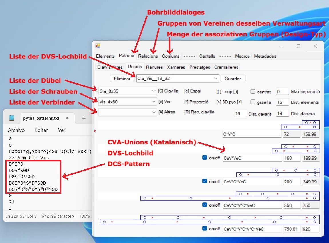
Task: Edit the Dist. darrera field
Action: pos(282,113)
